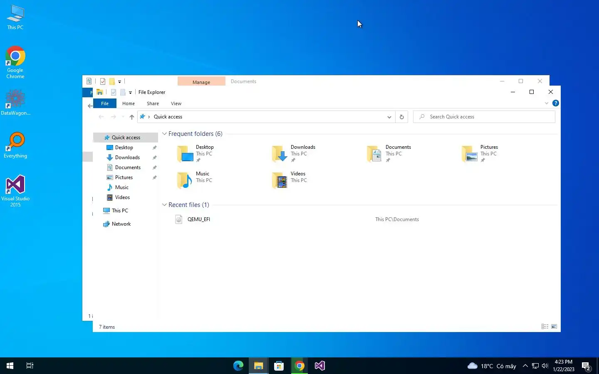The height and width of the screenshot is (374, 599).
Task: Open quick toolbar dropdown in Documents window
Action: click(x=120, y=81)
